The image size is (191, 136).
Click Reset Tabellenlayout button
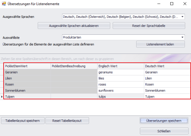[x=67, y=121]
